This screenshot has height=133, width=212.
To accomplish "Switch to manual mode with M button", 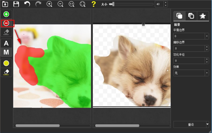I will tap(6, 52).
